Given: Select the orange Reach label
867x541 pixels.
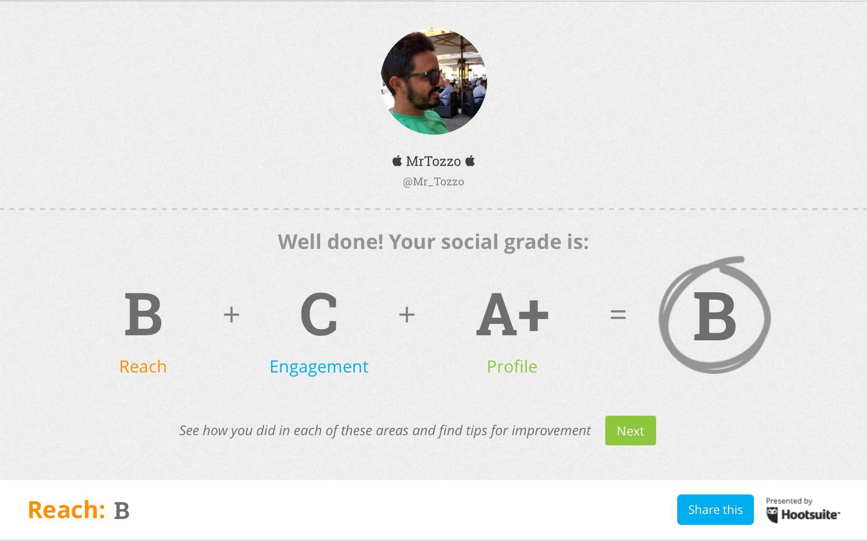Looking at the screenshot, I should click(x=143, y=367).
